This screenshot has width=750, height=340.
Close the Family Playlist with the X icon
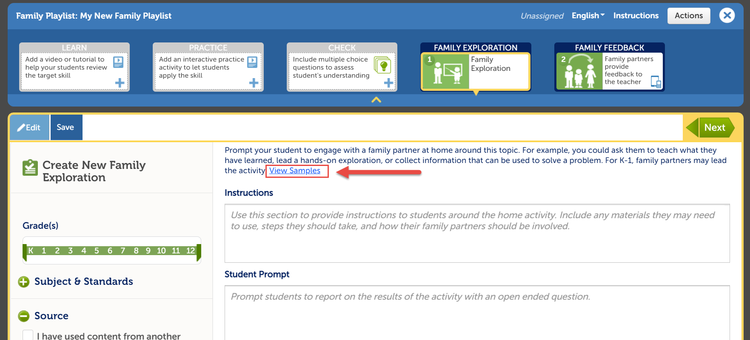pos(727,16)
